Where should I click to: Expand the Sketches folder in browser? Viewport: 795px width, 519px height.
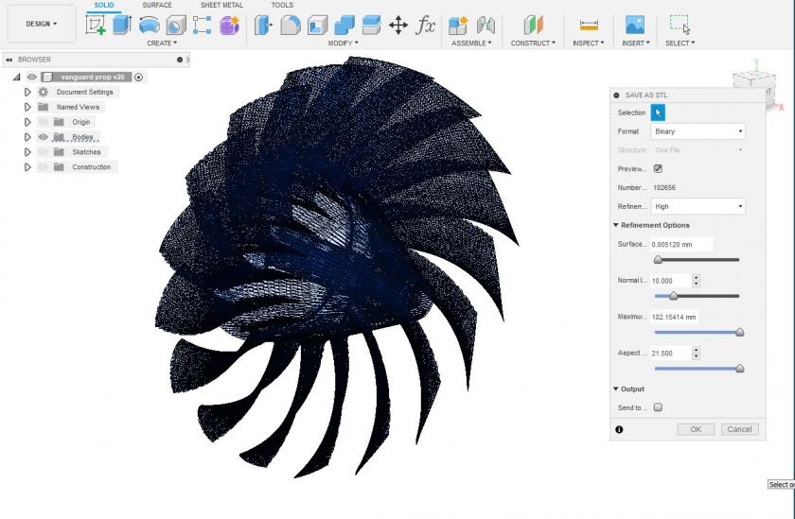click(27, 152)
